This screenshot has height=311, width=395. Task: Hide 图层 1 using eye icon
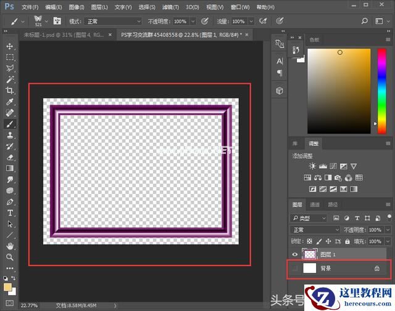pos(295,254)
